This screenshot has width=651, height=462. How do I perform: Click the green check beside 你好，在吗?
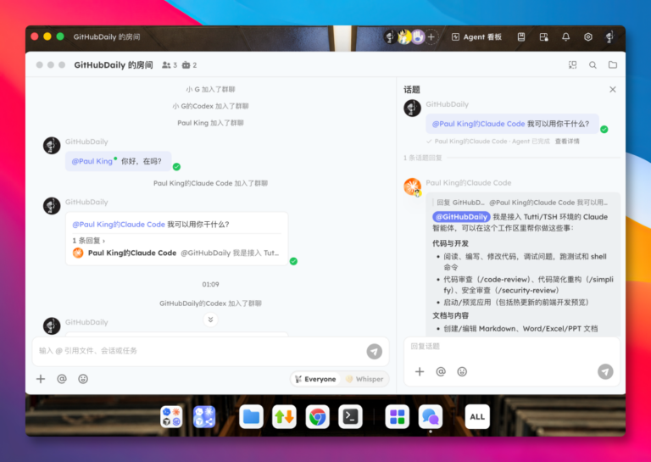pyautogui.click(x=176, y=167)
